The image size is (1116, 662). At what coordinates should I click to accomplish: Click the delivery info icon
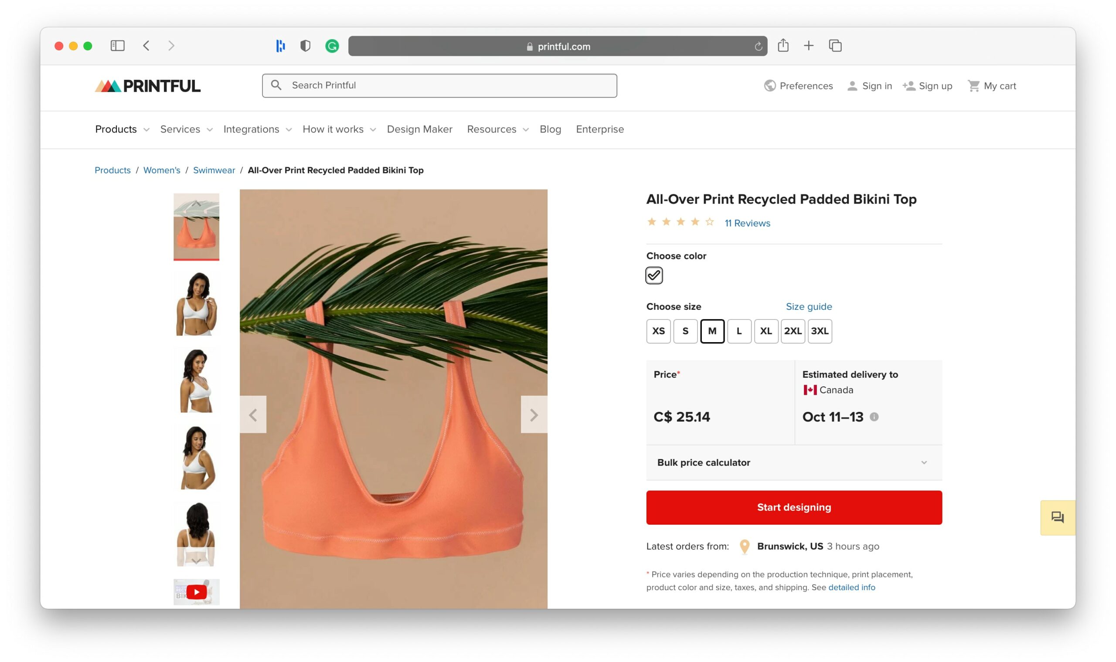point(874,417)
